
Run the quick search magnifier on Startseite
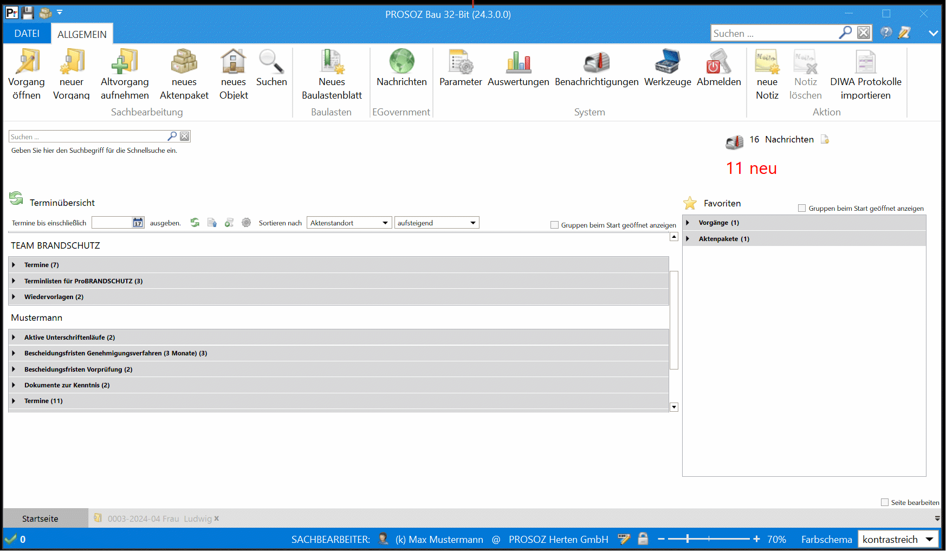pos(172,136)
